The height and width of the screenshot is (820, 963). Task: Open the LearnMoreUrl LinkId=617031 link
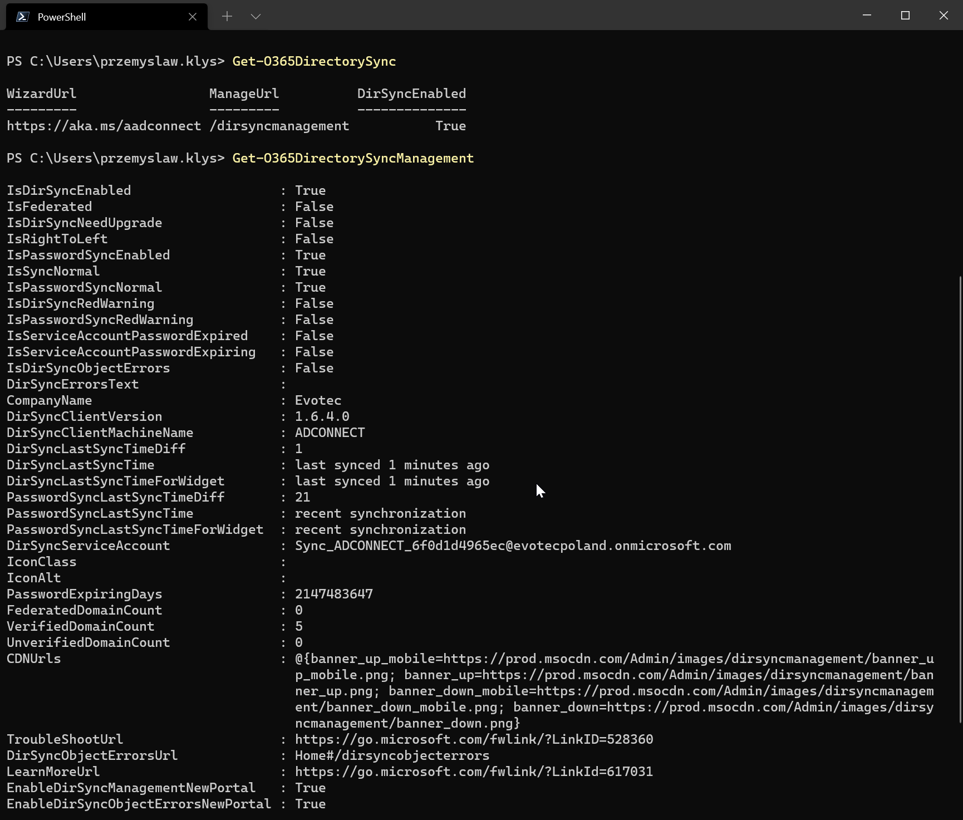474,772
